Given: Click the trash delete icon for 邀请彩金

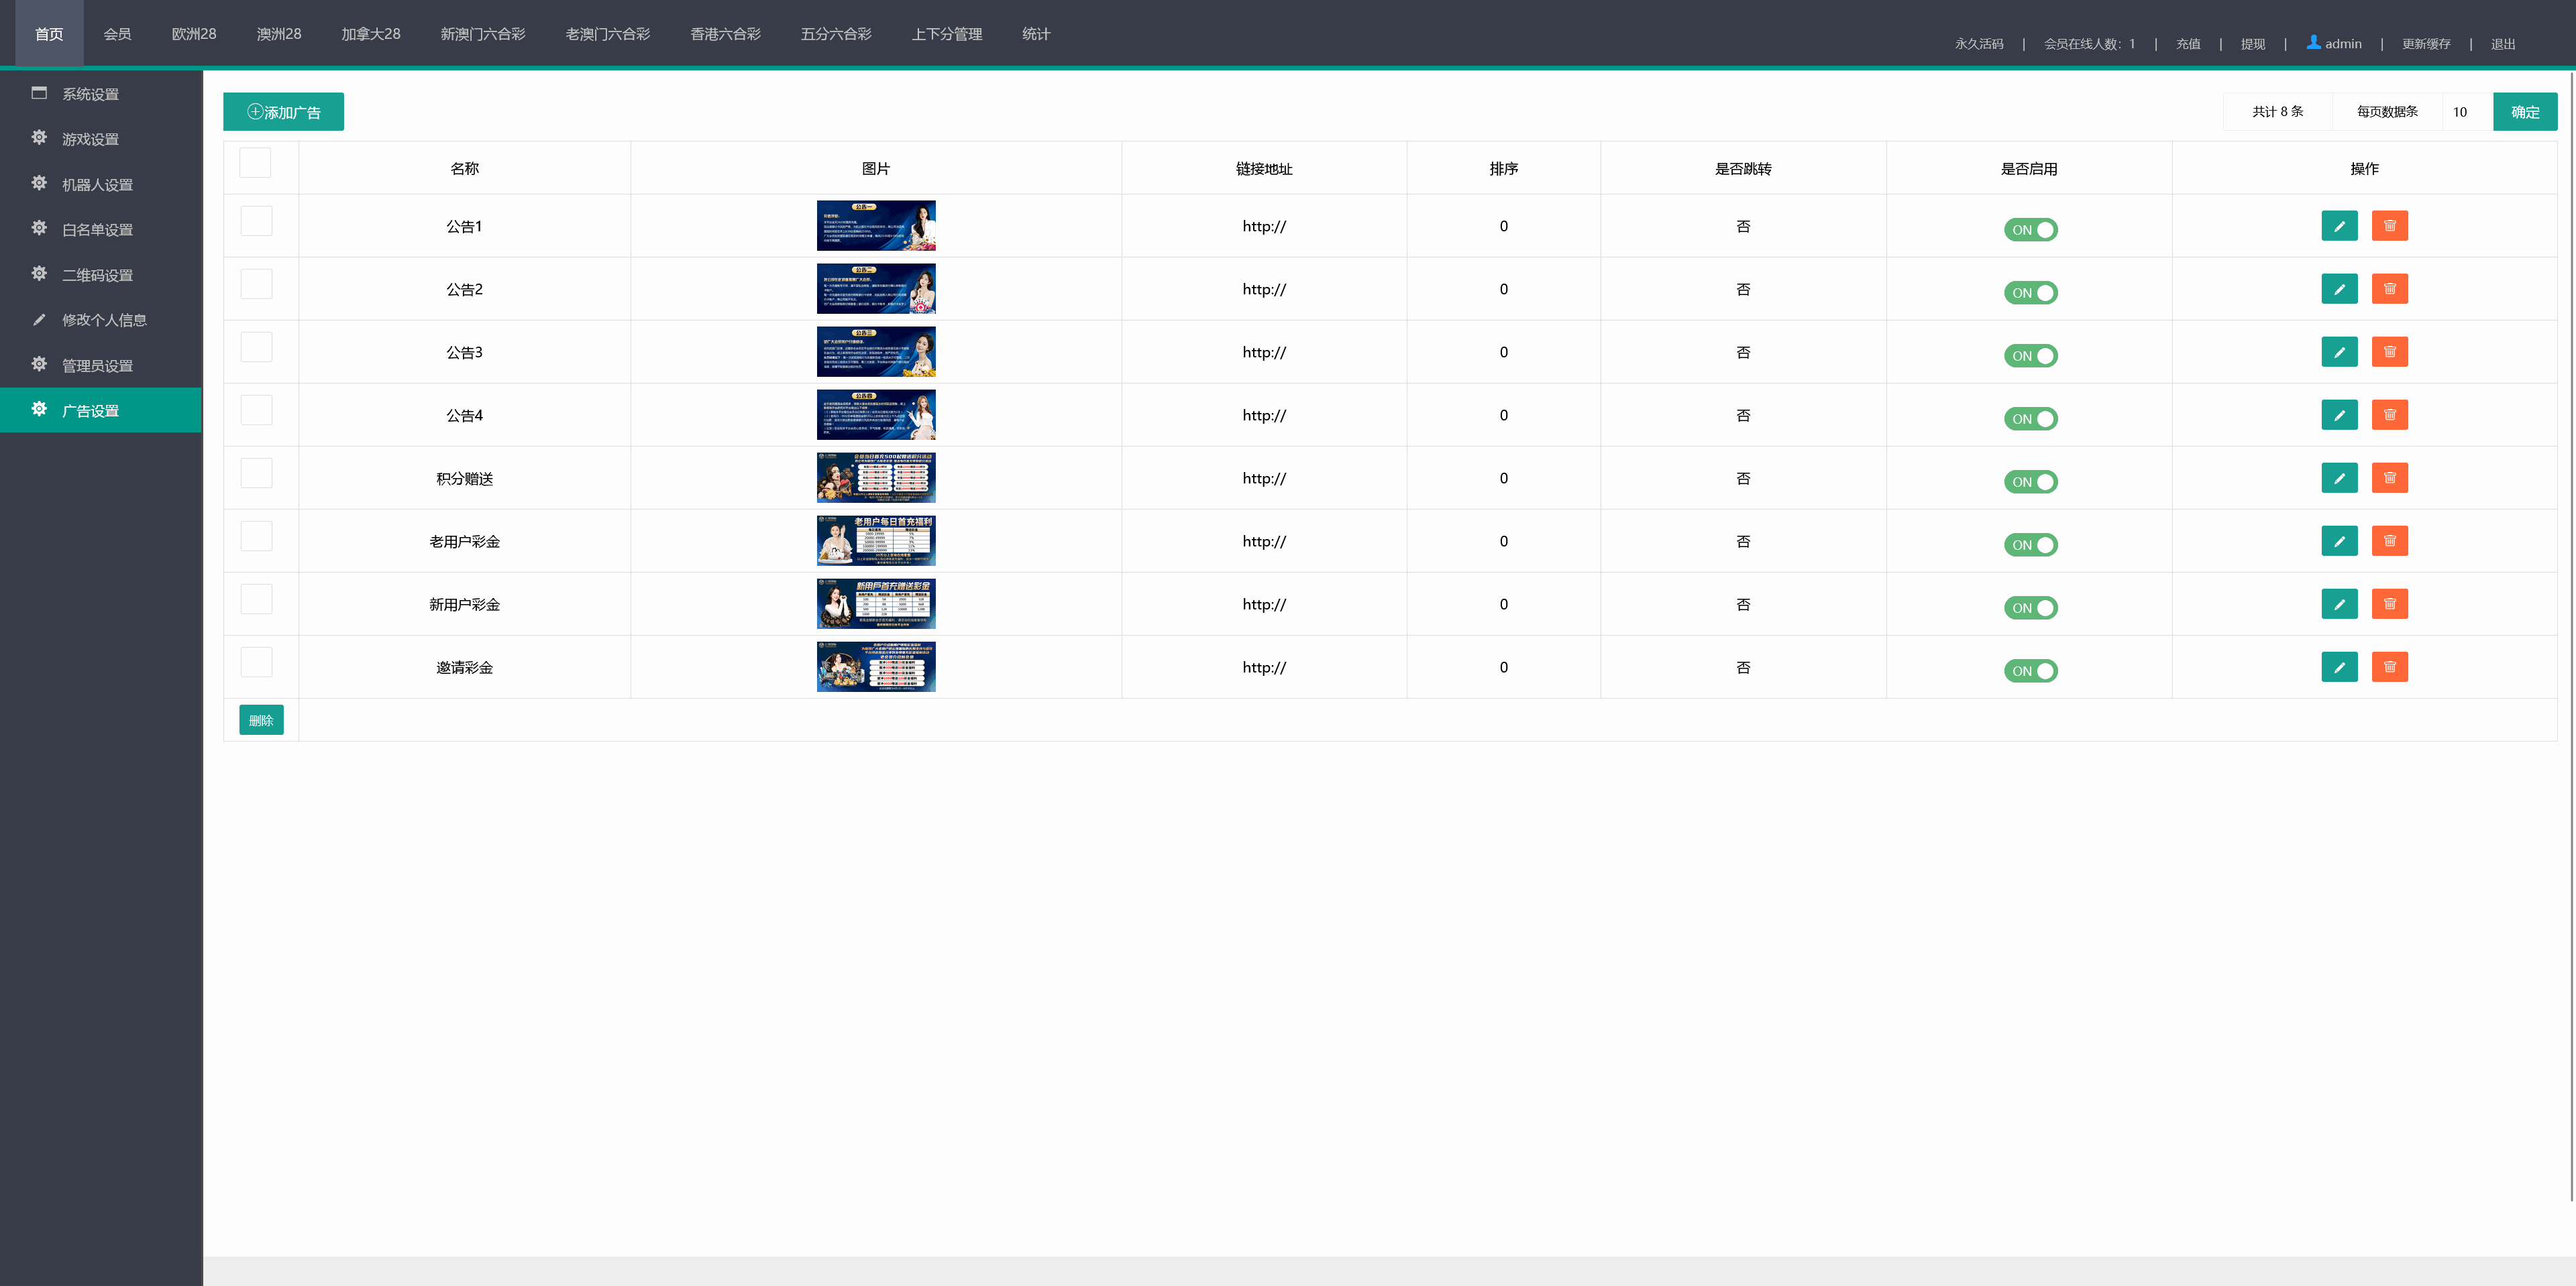Looking at the screenshot, I should (2389, 666).
